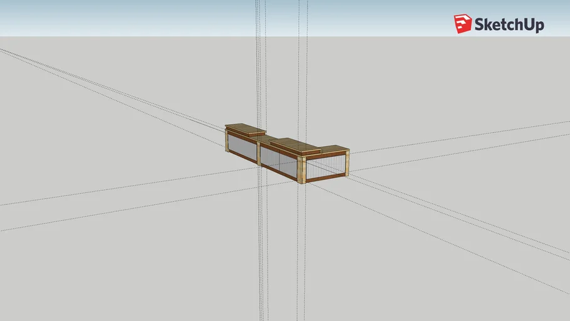Click the slatted panel on the right end
This screenshot has height=321, width=570.
326,166
